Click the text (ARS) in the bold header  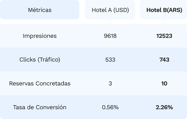[175, 10]
